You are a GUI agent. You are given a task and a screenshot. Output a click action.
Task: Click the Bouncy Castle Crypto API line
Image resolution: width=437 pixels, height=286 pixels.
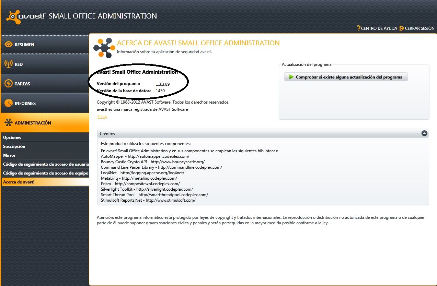tap(153, 162)
